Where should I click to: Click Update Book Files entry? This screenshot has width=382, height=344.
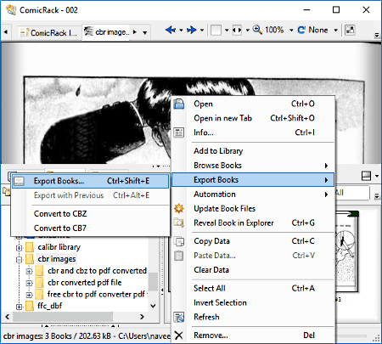[x=253, y=209]
